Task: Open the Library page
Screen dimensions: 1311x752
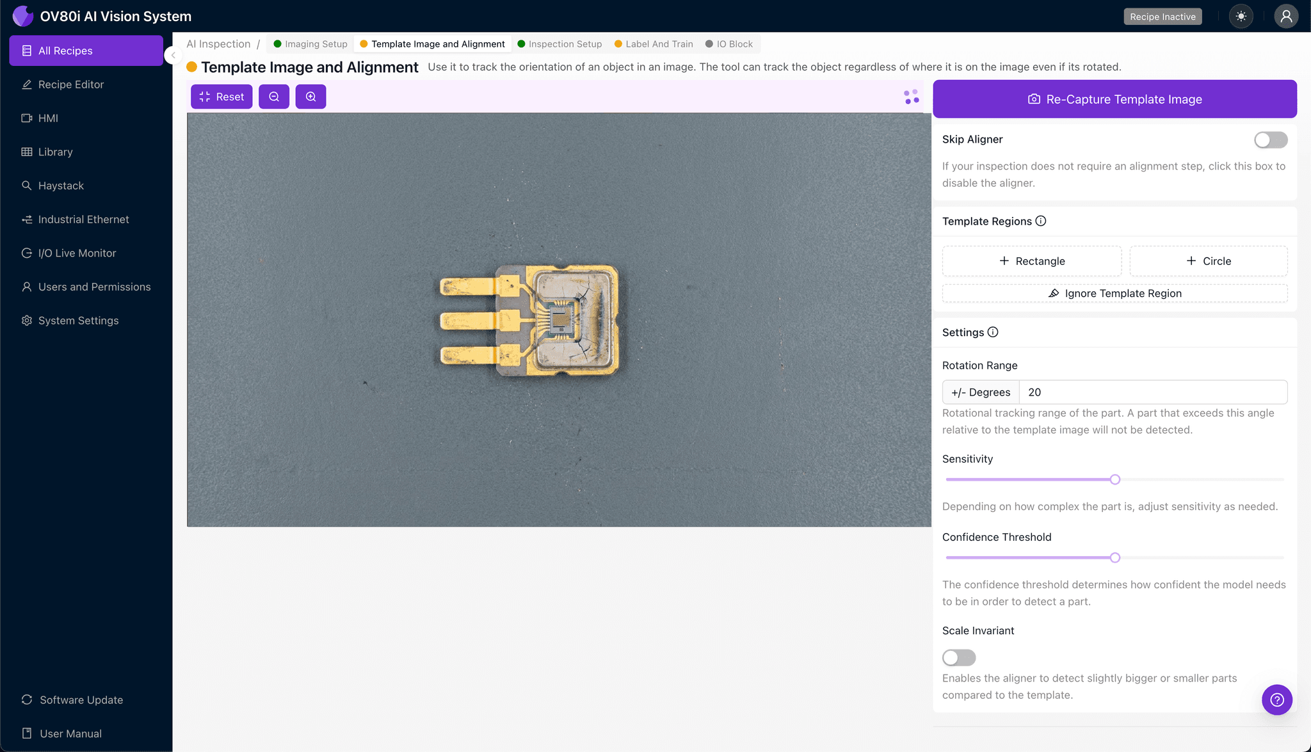Action: click(86, 152)
